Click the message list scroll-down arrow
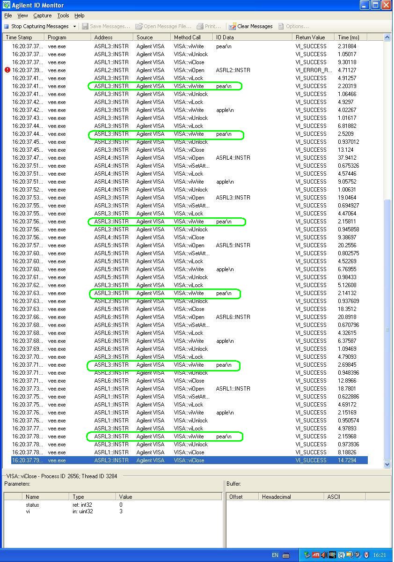The height and width of the screenshot is (562, 394). [x=387, y=464]
